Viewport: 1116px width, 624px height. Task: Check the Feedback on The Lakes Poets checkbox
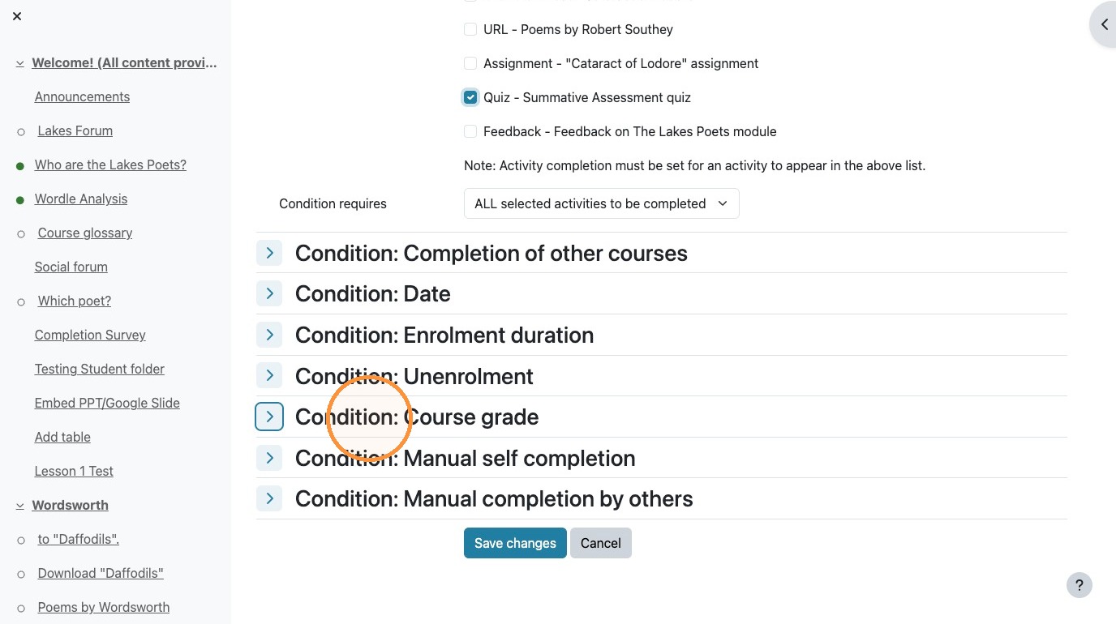(x=470, y=131)
